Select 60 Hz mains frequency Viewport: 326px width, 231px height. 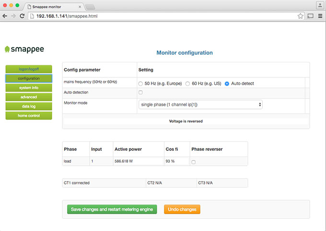point(188,84)
